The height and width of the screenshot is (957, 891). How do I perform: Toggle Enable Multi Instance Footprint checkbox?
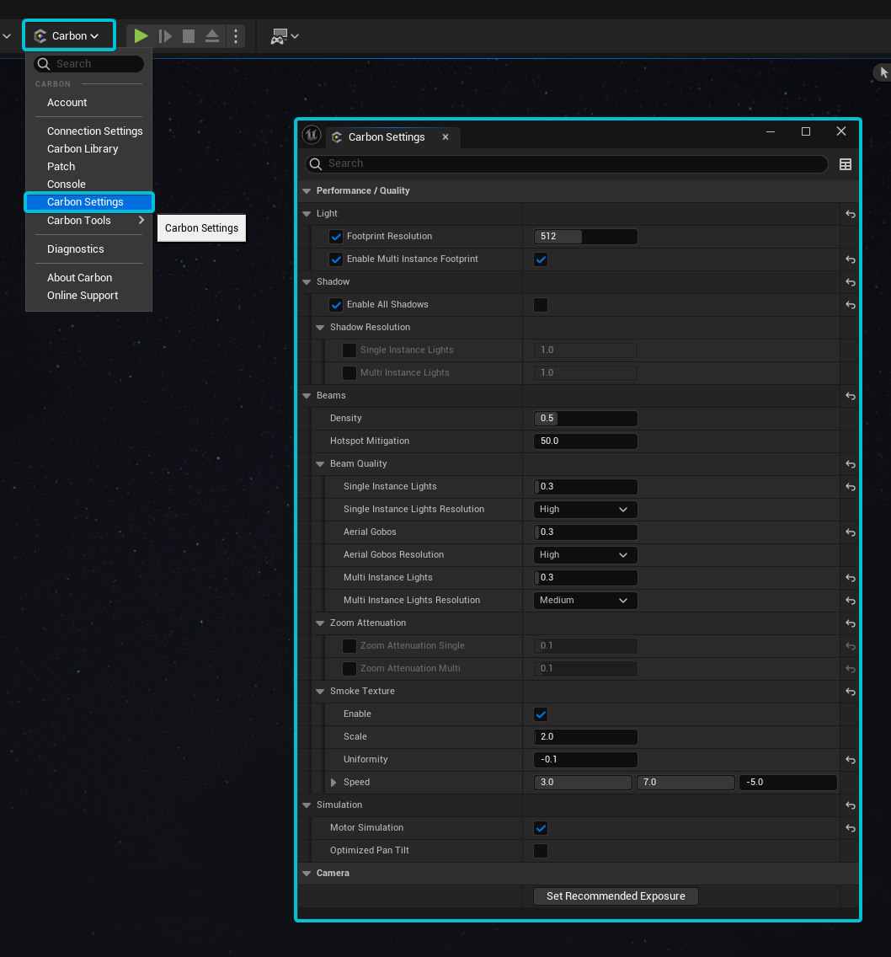(540, 259)
